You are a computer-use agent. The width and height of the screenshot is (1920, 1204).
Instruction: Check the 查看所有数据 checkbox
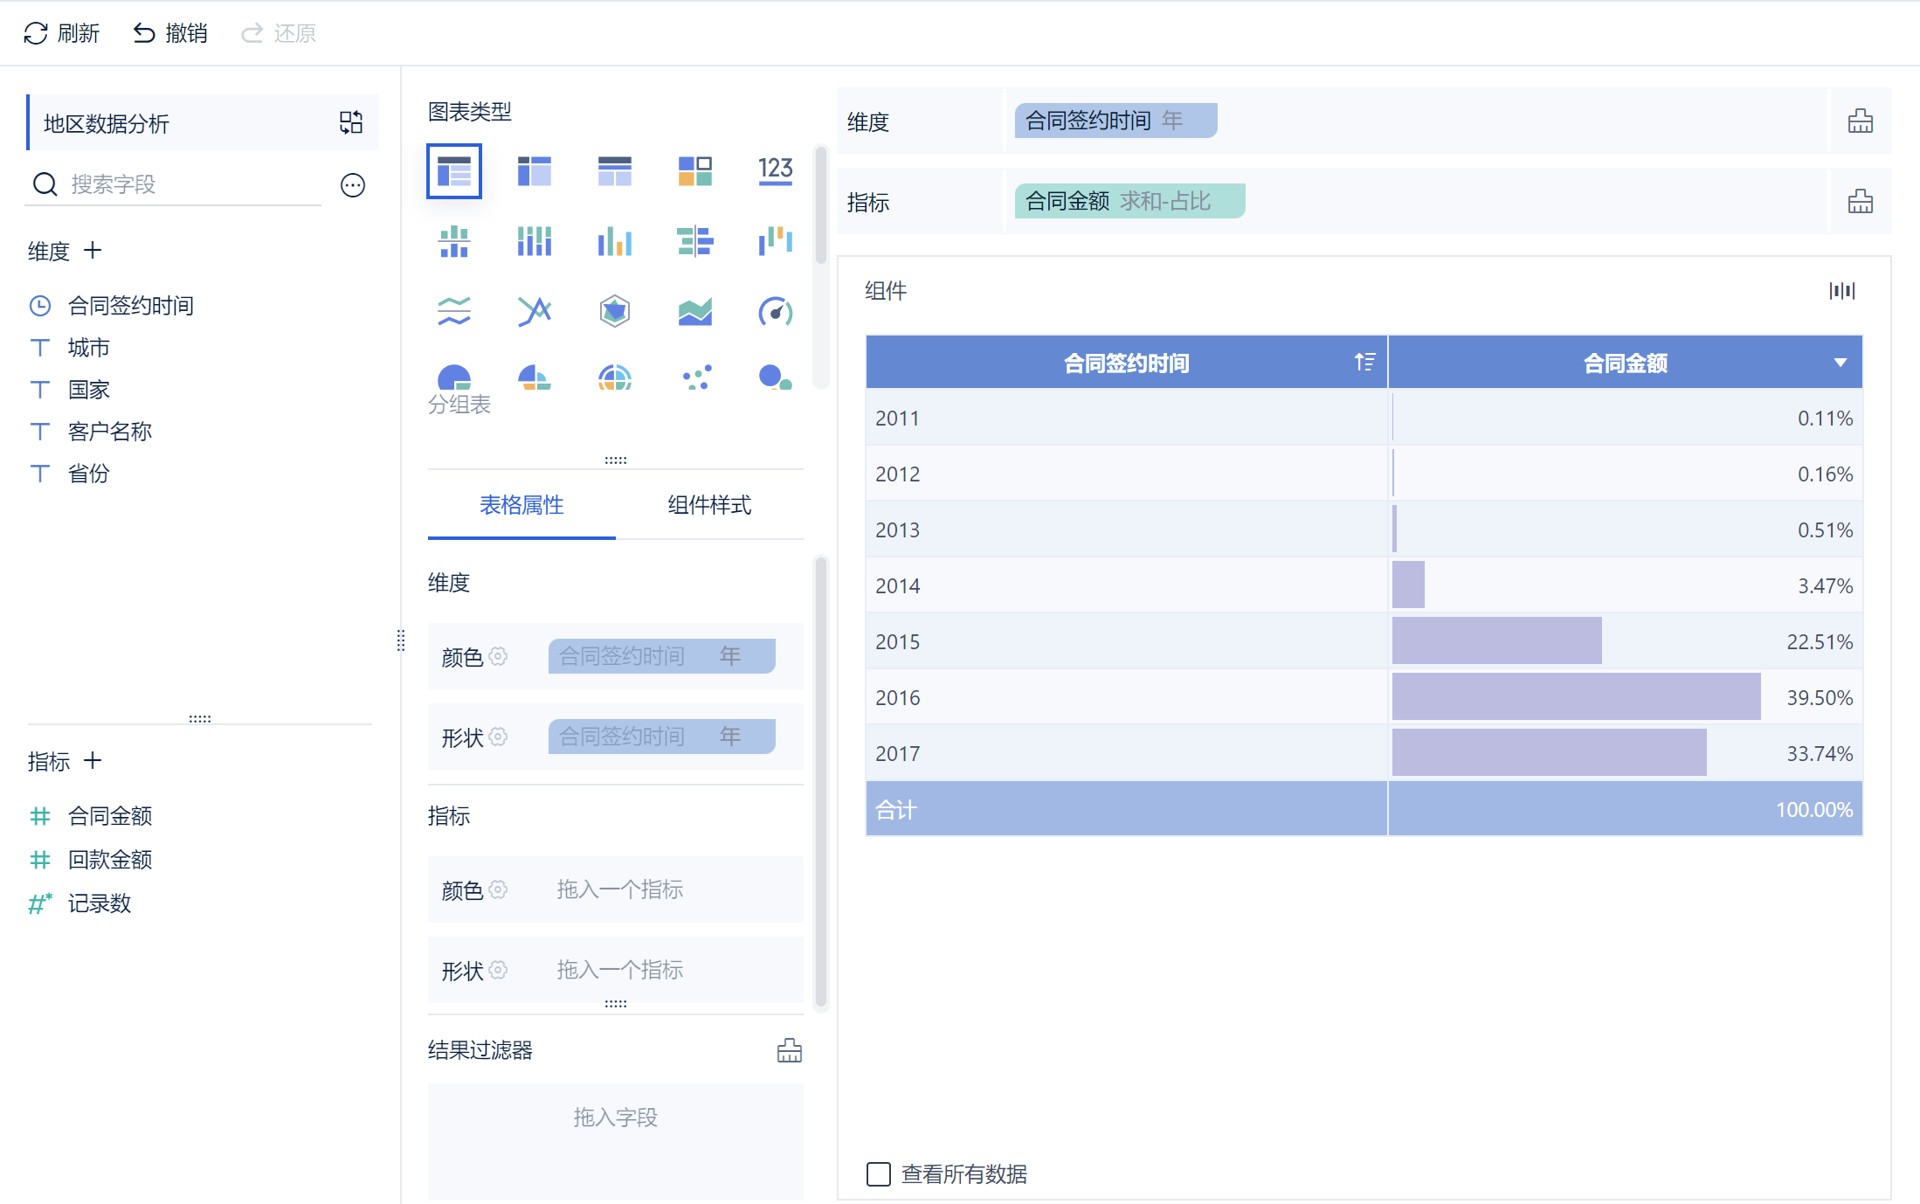[879, 1174]
